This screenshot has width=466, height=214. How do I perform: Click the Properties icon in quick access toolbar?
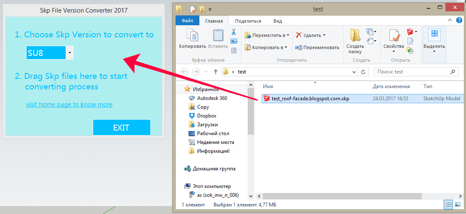pos(193,9)
